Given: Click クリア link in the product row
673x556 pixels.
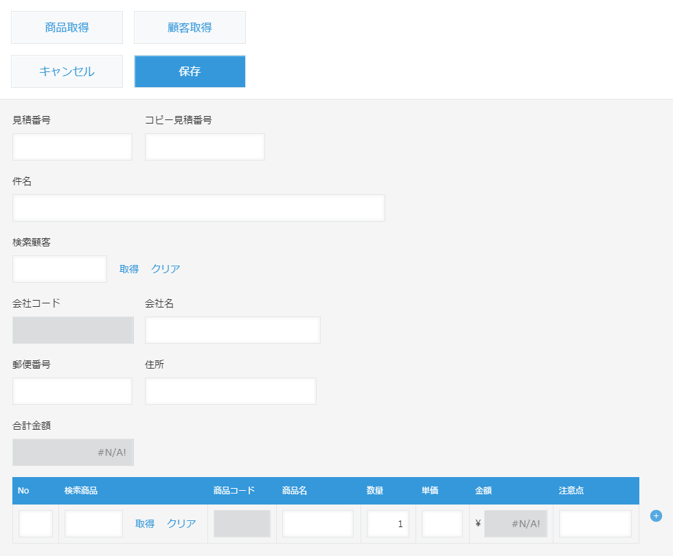Looking at the screenshot, I should coord(181,523).
